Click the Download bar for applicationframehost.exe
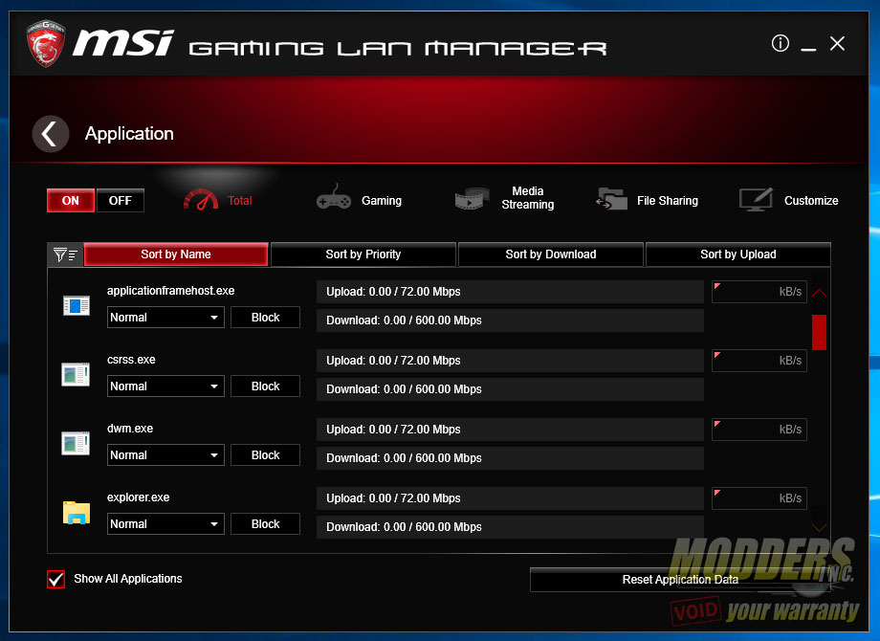The width and height of the screenshot is (880, 641). [510, 320]
